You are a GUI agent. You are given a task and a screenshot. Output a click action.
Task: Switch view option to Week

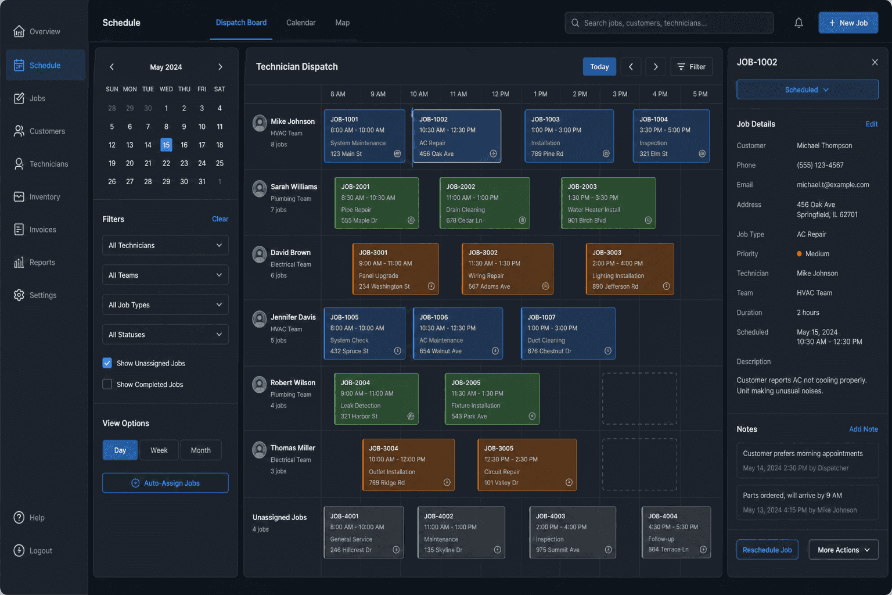click(x=159, y=450)
